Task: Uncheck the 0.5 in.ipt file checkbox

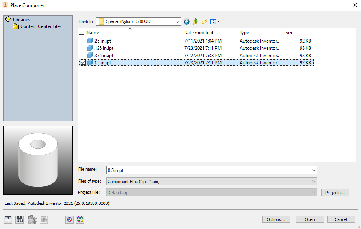Action: [x=83, y=62]
